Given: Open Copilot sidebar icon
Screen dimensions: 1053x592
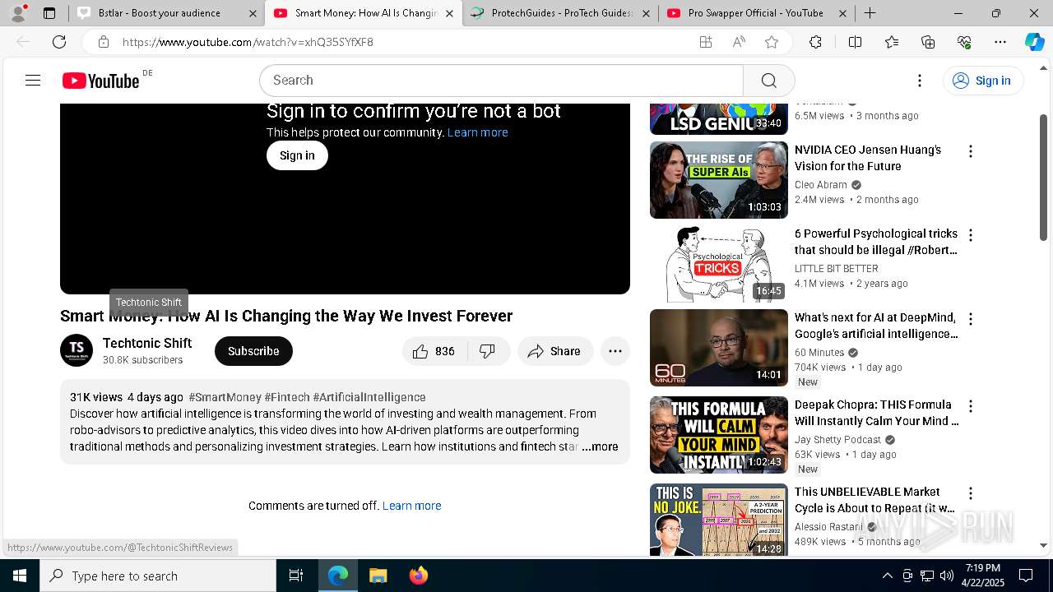Looking at the screenshot, I should [x=1034, y=42].
